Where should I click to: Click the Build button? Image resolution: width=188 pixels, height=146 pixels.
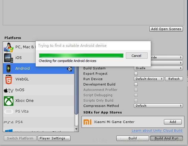(x=133, y=138)
